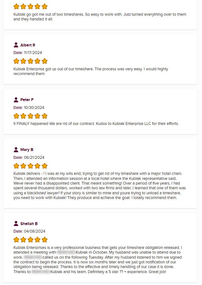Select the person icon beside Mary B
202x285 pixels.
pyautogui.click(x=16, y=149)
